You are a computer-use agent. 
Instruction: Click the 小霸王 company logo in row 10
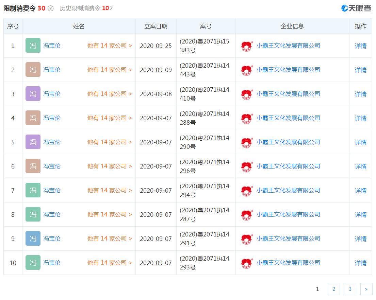[246, 263]
